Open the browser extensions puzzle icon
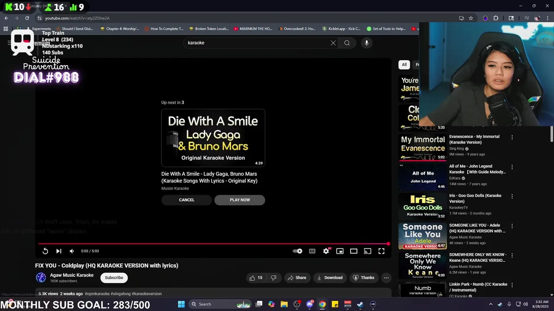This screenshot has height=311, width=554. (x=496, y=18)
